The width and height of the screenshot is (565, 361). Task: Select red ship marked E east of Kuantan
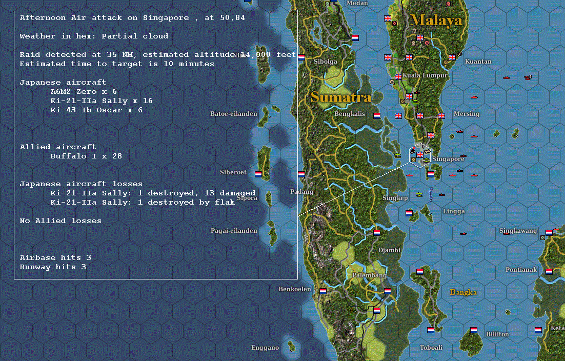[x=528, y=77]
